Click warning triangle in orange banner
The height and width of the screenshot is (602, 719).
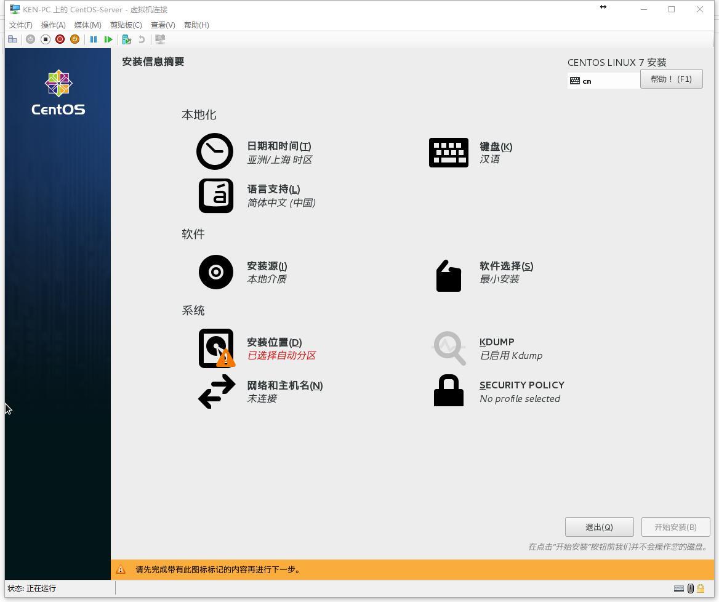pyautogui.click(x=121, y=570)
